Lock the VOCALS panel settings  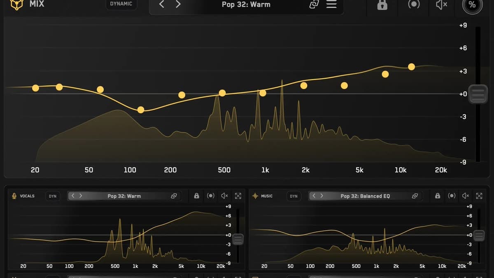click(x=196, y=196)
